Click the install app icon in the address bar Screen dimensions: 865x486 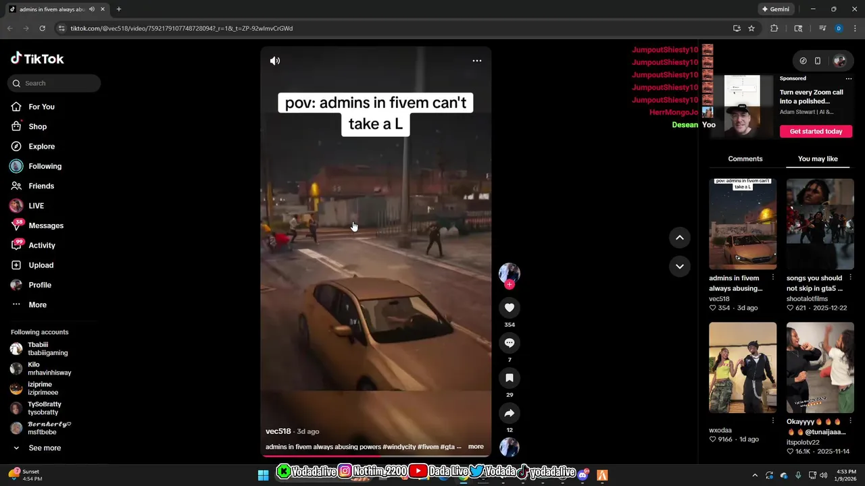[737, 28]
